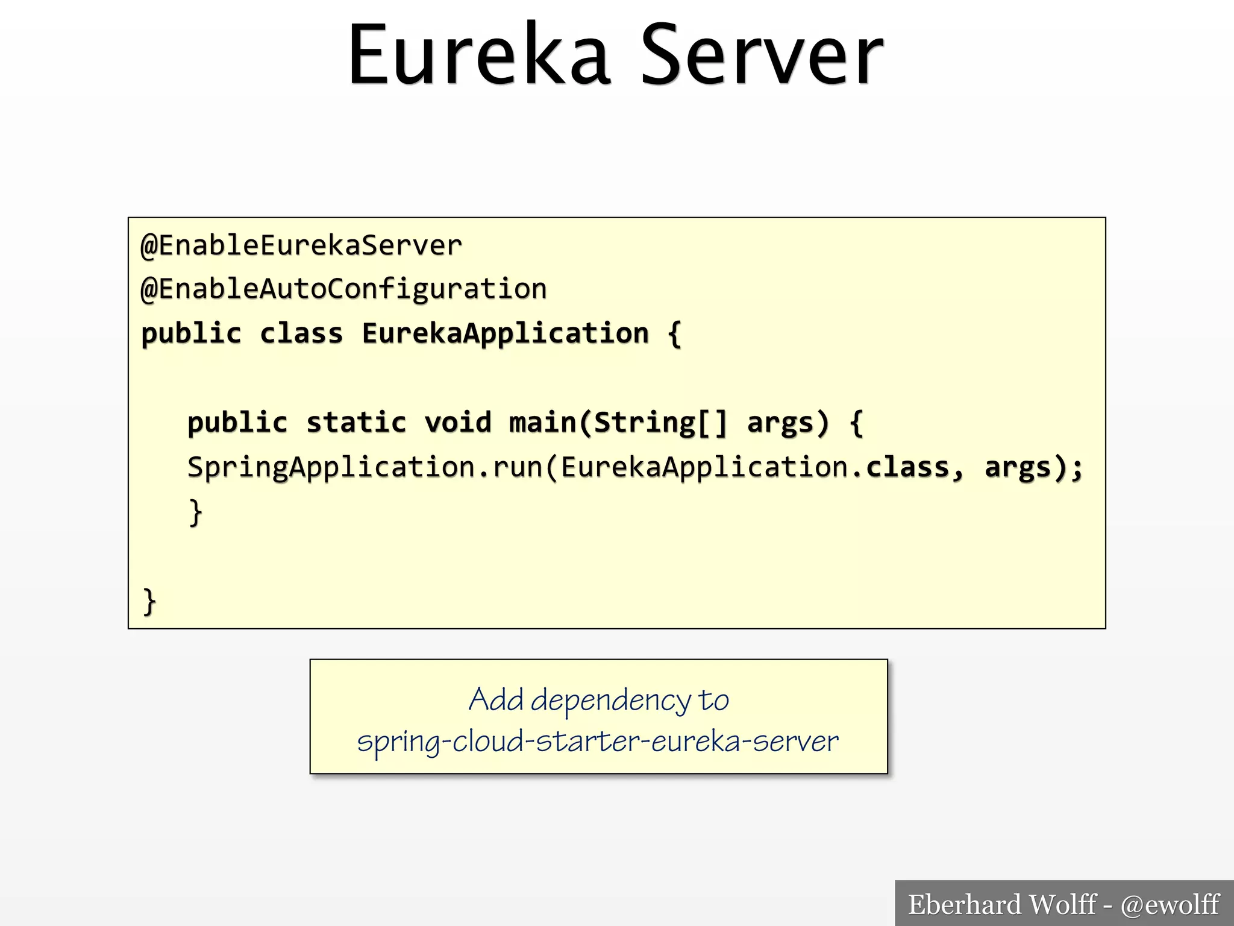Click the 'Add dependency to' note text
The height and width of the screenshot is (926, 1234).
click(x=599, y=701)
